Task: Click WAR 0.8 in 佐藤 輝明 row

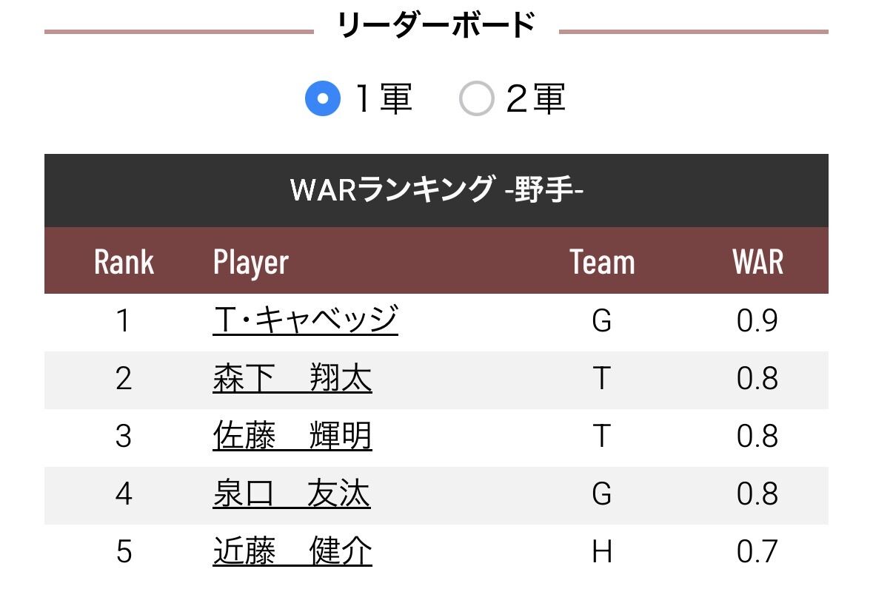Action: [x=757, y=437]
